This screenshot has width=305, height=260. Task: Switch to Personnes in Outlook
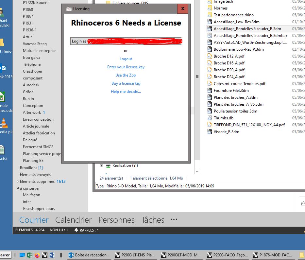[116, 220]
